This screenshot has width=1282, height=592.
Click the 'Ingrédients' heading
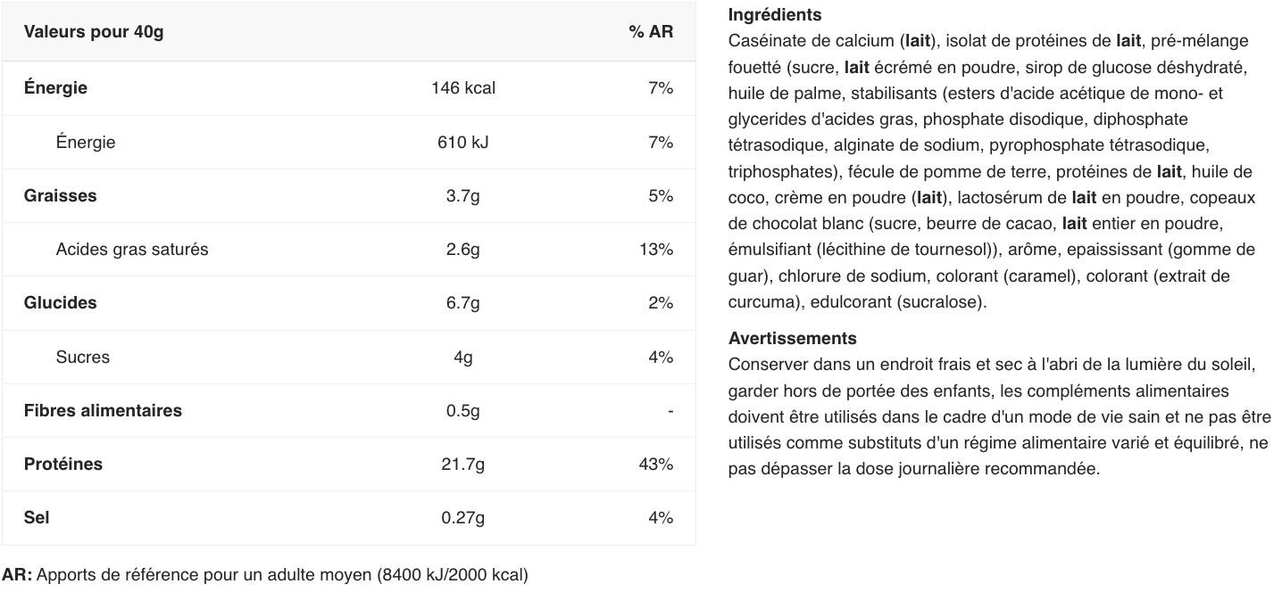point(775,15)
